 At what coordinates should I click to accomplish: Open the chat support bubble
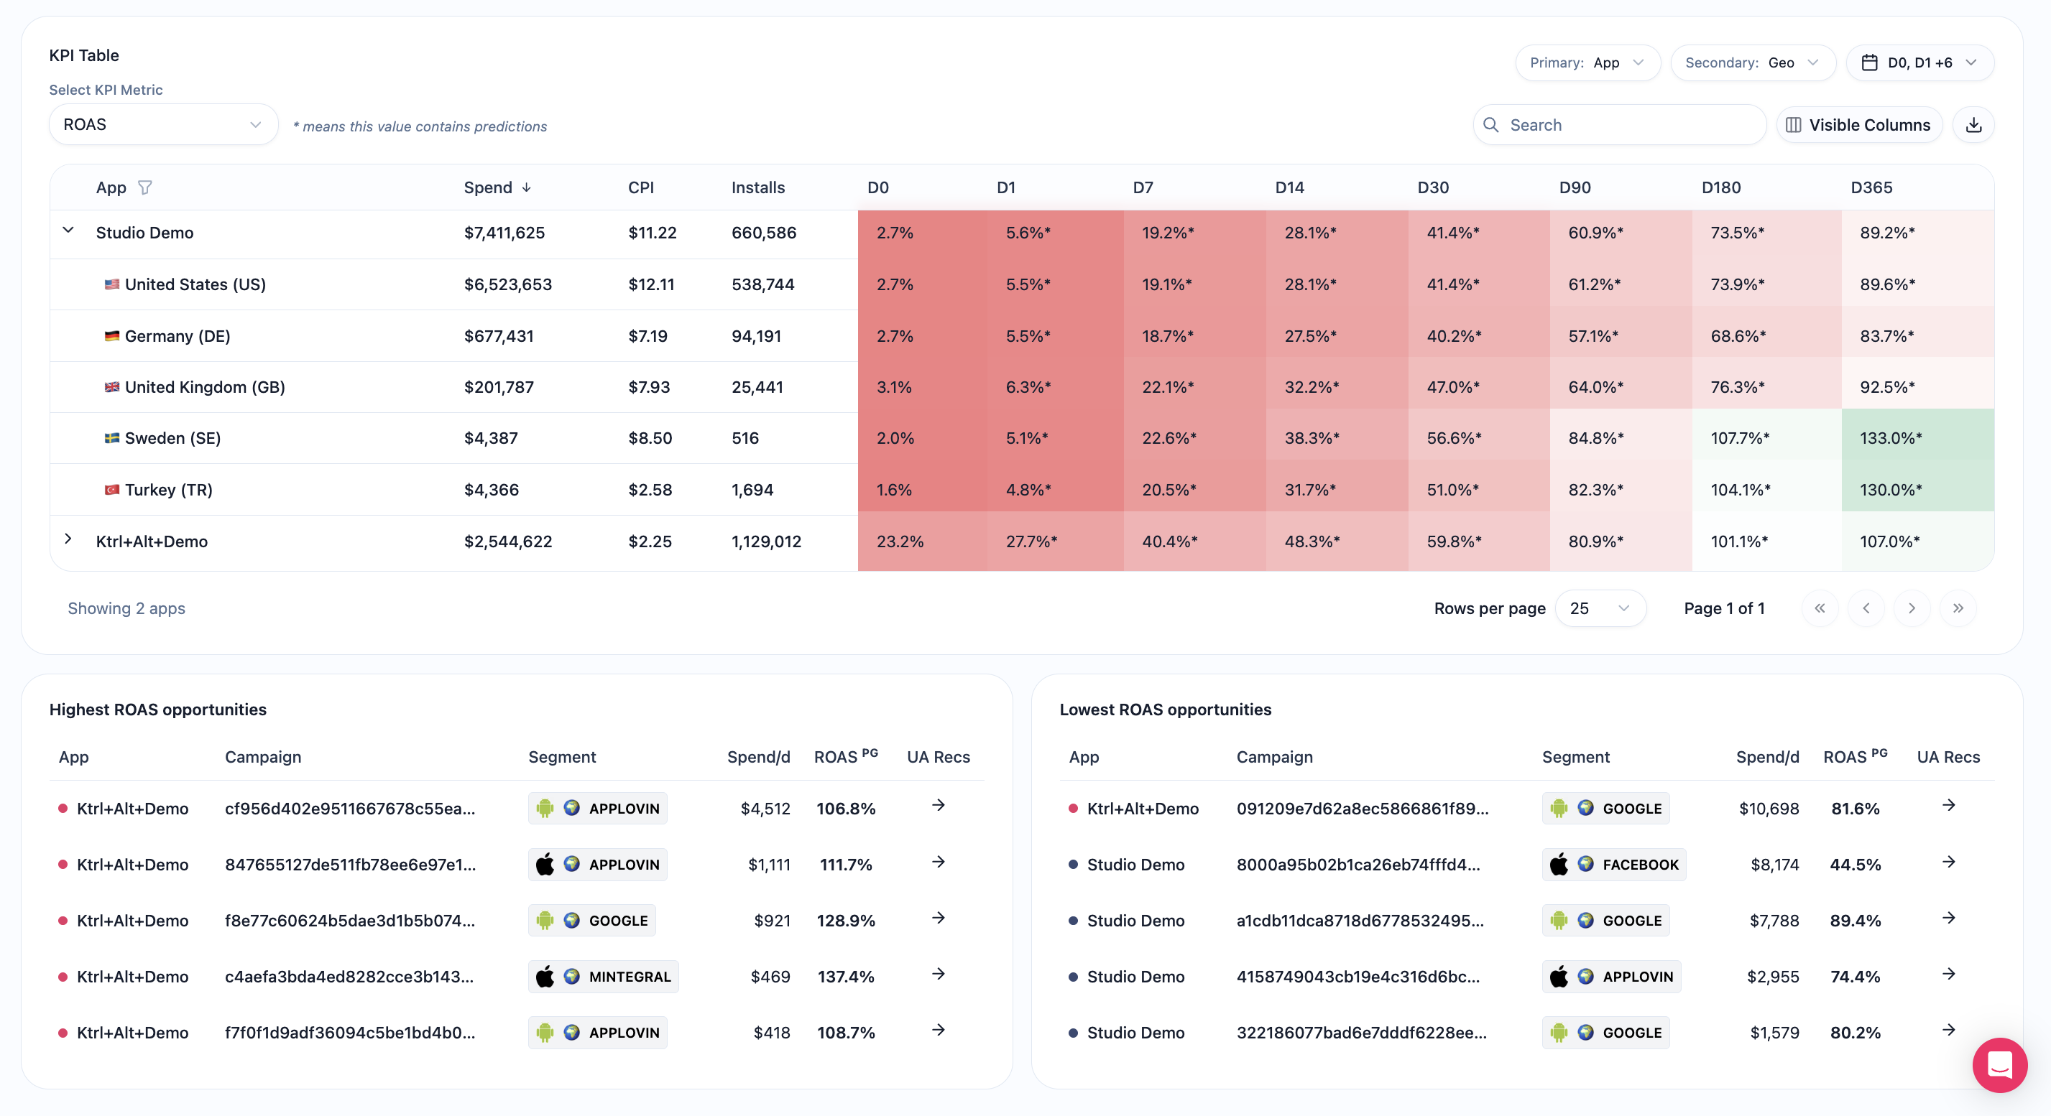[1999, 1064]
